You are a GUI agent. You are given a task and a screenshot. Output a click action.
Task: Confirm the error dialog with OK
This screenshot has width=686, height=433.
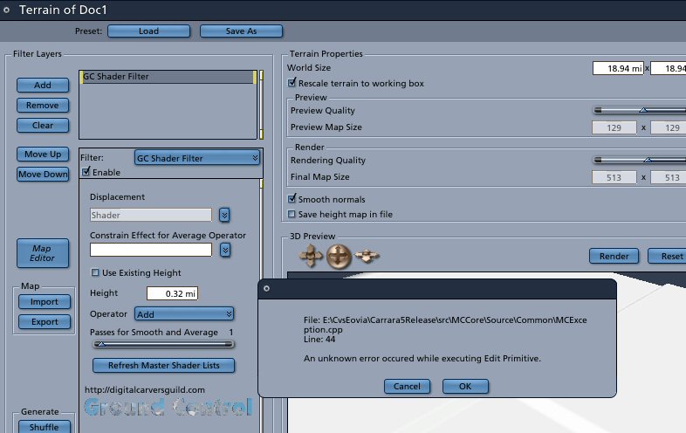pyautogui.click(x=465, y=386)
